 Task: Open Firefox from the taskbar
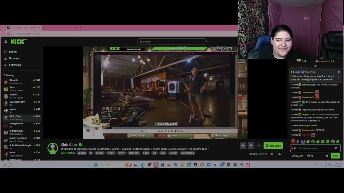tap(169, 165)
